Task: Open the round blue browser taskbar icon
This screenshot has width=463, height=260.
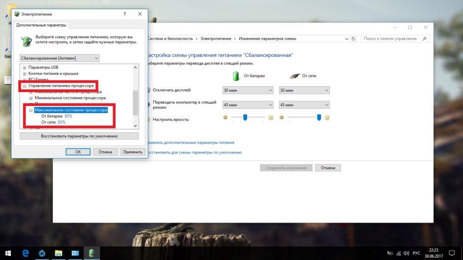Action: tap(42, 253)
